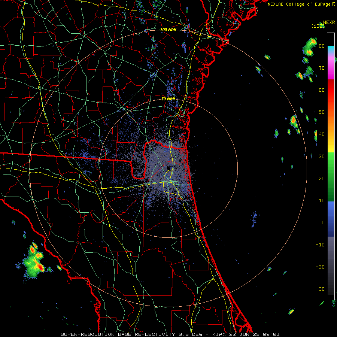Click the '50 NMI' range ring label

(x=168, y=99)
